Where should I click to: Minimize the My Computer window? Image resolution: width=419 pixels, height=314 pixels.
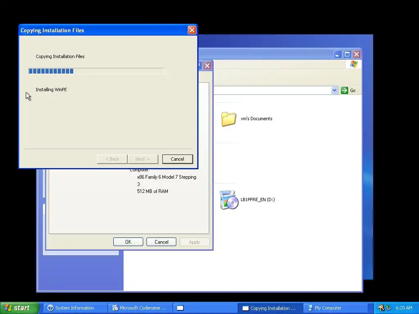338,54
